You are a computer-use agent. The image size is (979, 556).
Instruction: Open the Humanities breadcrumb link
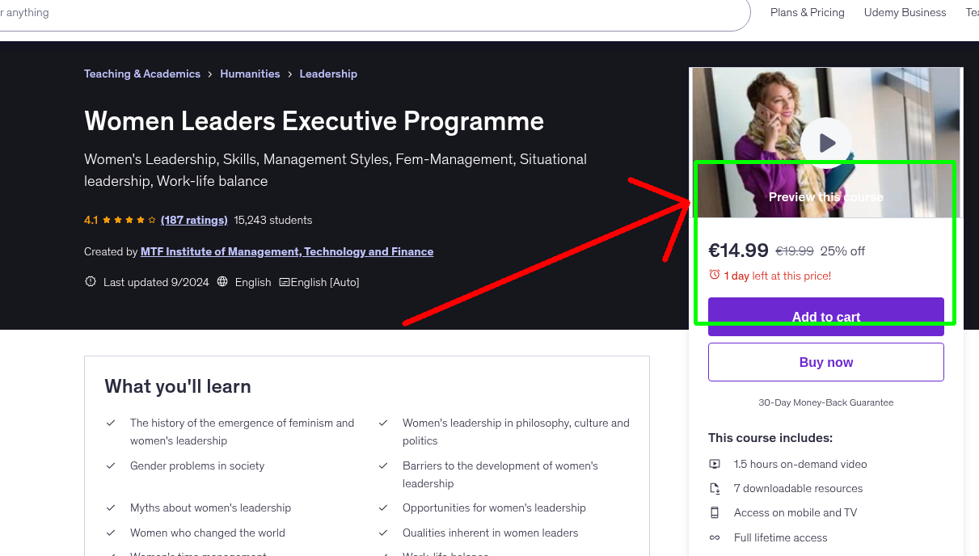coord(250,74)
